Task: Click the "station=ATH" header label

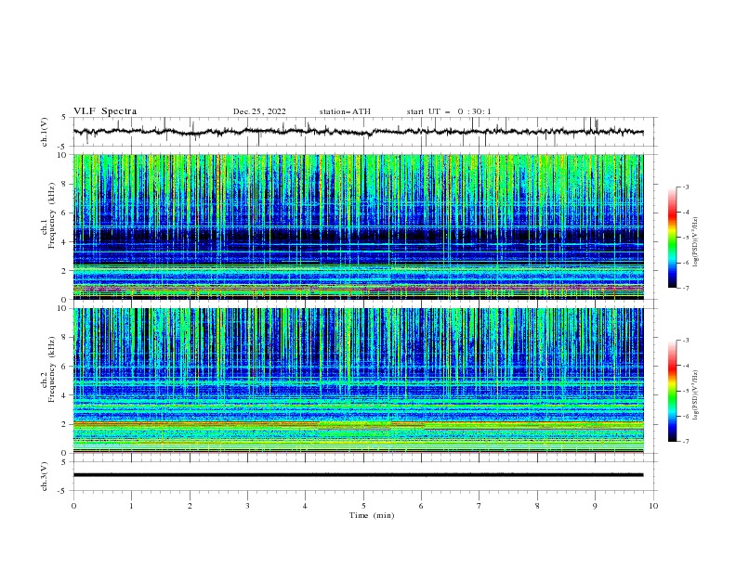Action: (345, 111)
